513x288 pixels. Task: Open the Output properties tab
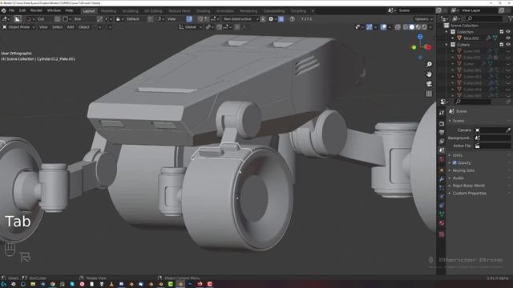point(442,133)
